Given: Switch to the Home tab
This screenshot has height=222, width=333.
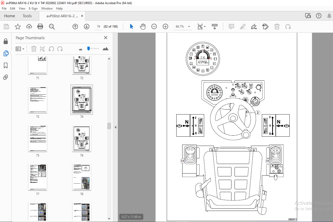Looking at the screenshot, I should coord(10,16).
